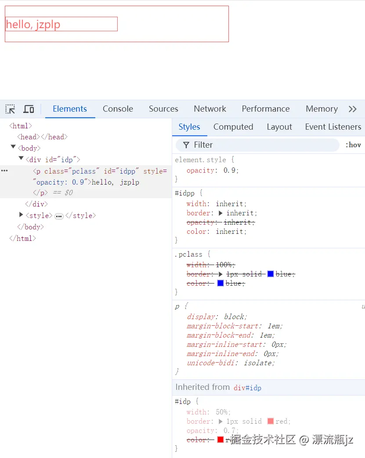Click the :hov pseudo-state icon
Viewport: 365px width, 458px height.
pos(354,145)
